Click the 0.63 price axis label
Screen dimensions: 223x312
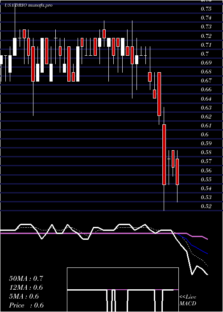(206, 108)
